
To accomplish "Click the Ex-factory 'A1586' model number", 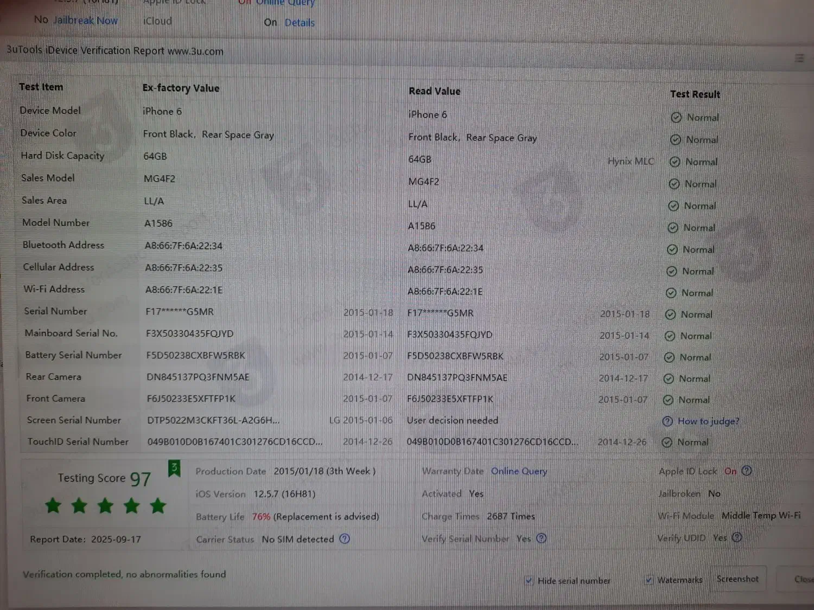I will click(158, 223).
